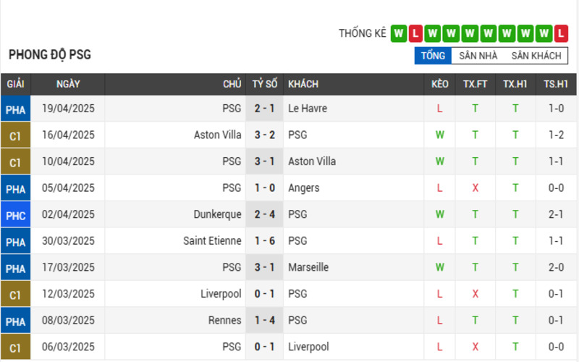579x362 pixels.
Task: Click PHA league badge for Le Havre match
Action: [x=15, y=109]
